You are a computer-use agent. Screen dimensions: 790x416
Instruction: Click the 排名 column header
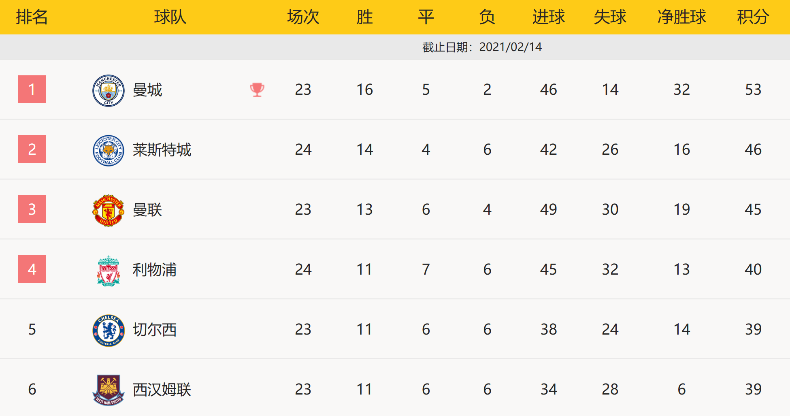click(x=32, y=17)
